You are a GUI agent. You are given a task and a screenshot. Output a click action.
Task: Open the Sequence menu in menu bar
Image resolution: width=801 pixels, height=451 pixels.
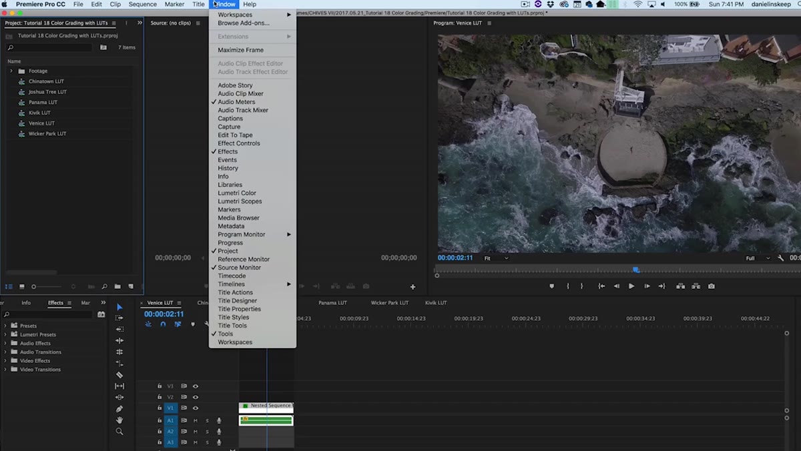(143, 5)
